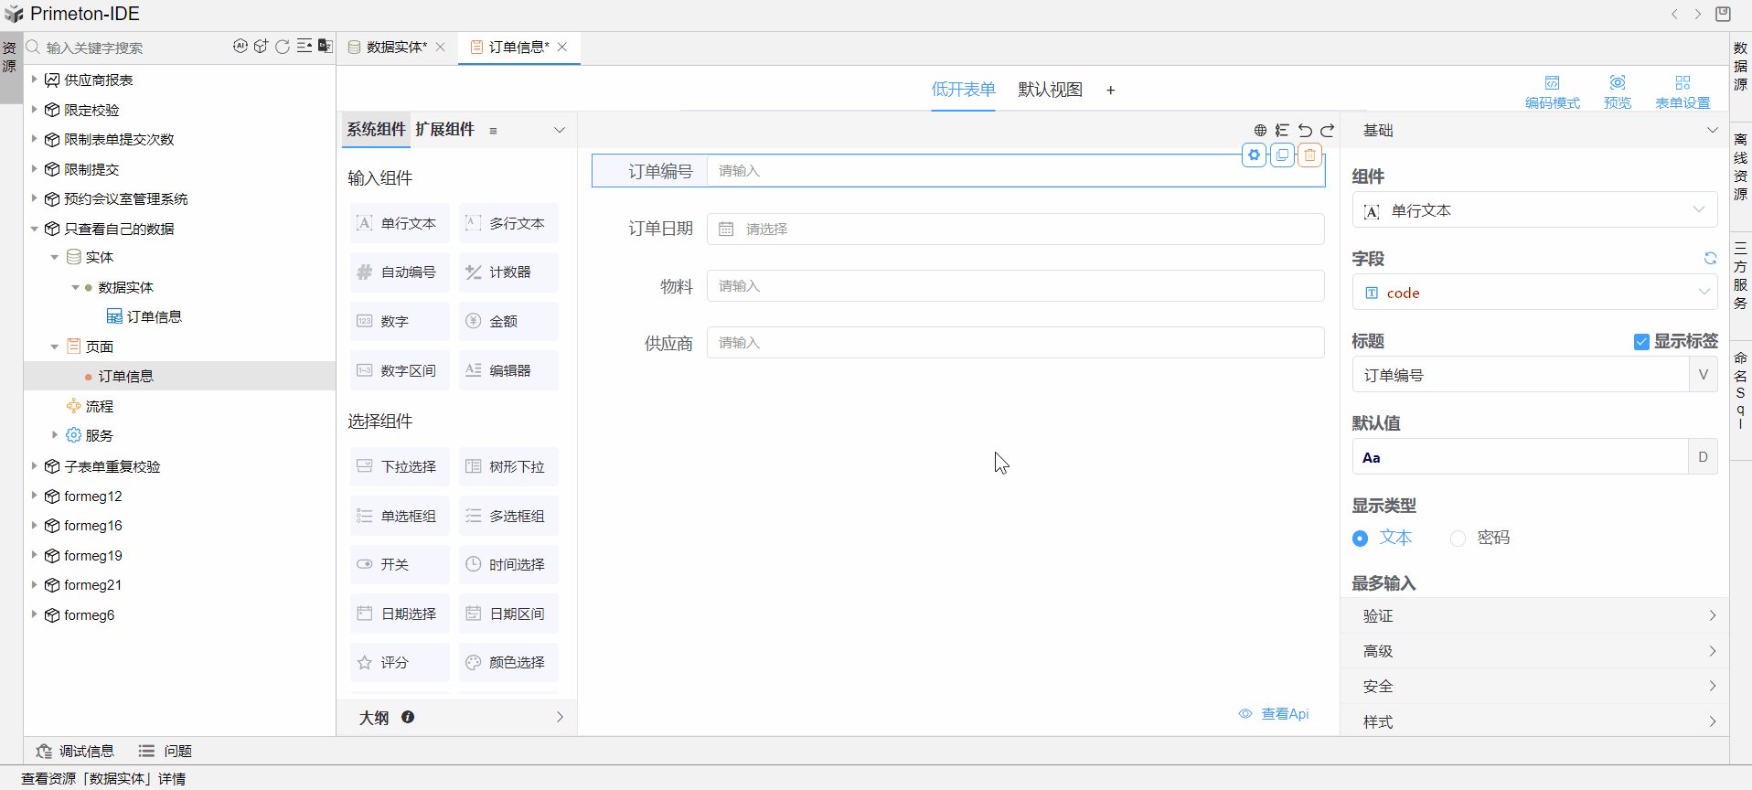This screenshot has width=1752, height=790.
Task: Click the undo arrow in canvas toolbar
Action: pos(1305,131)
